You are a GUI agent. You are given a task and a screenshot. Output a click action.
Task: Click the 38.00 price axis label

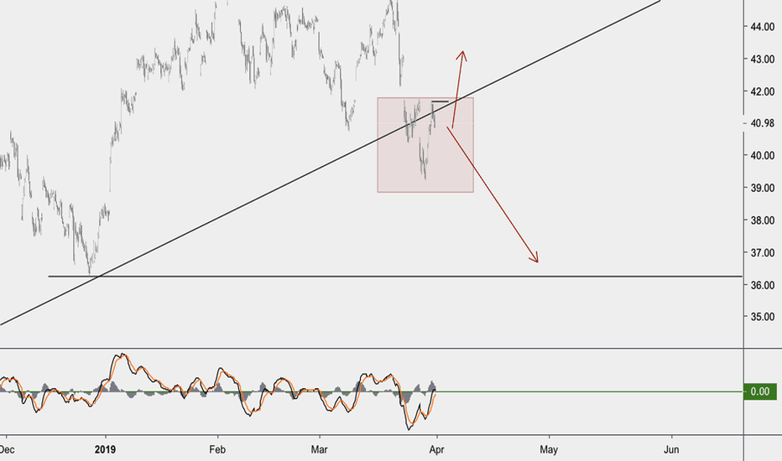[x=763, y=220]
